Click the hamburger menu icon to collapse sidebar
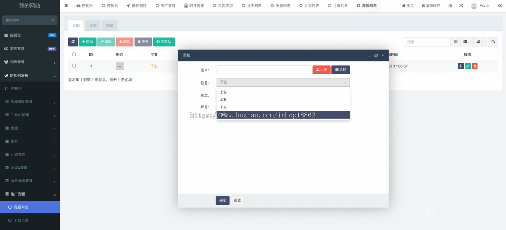Viewport: 506px width, 230px height. click(66, 6)
